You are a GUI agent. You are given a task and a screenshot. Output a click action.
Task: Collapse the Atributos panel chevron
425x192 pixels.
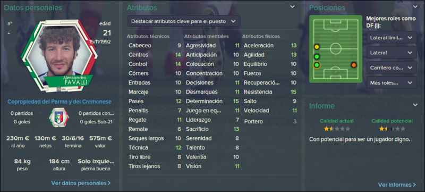pyautogui.click(x=293, y=7)
